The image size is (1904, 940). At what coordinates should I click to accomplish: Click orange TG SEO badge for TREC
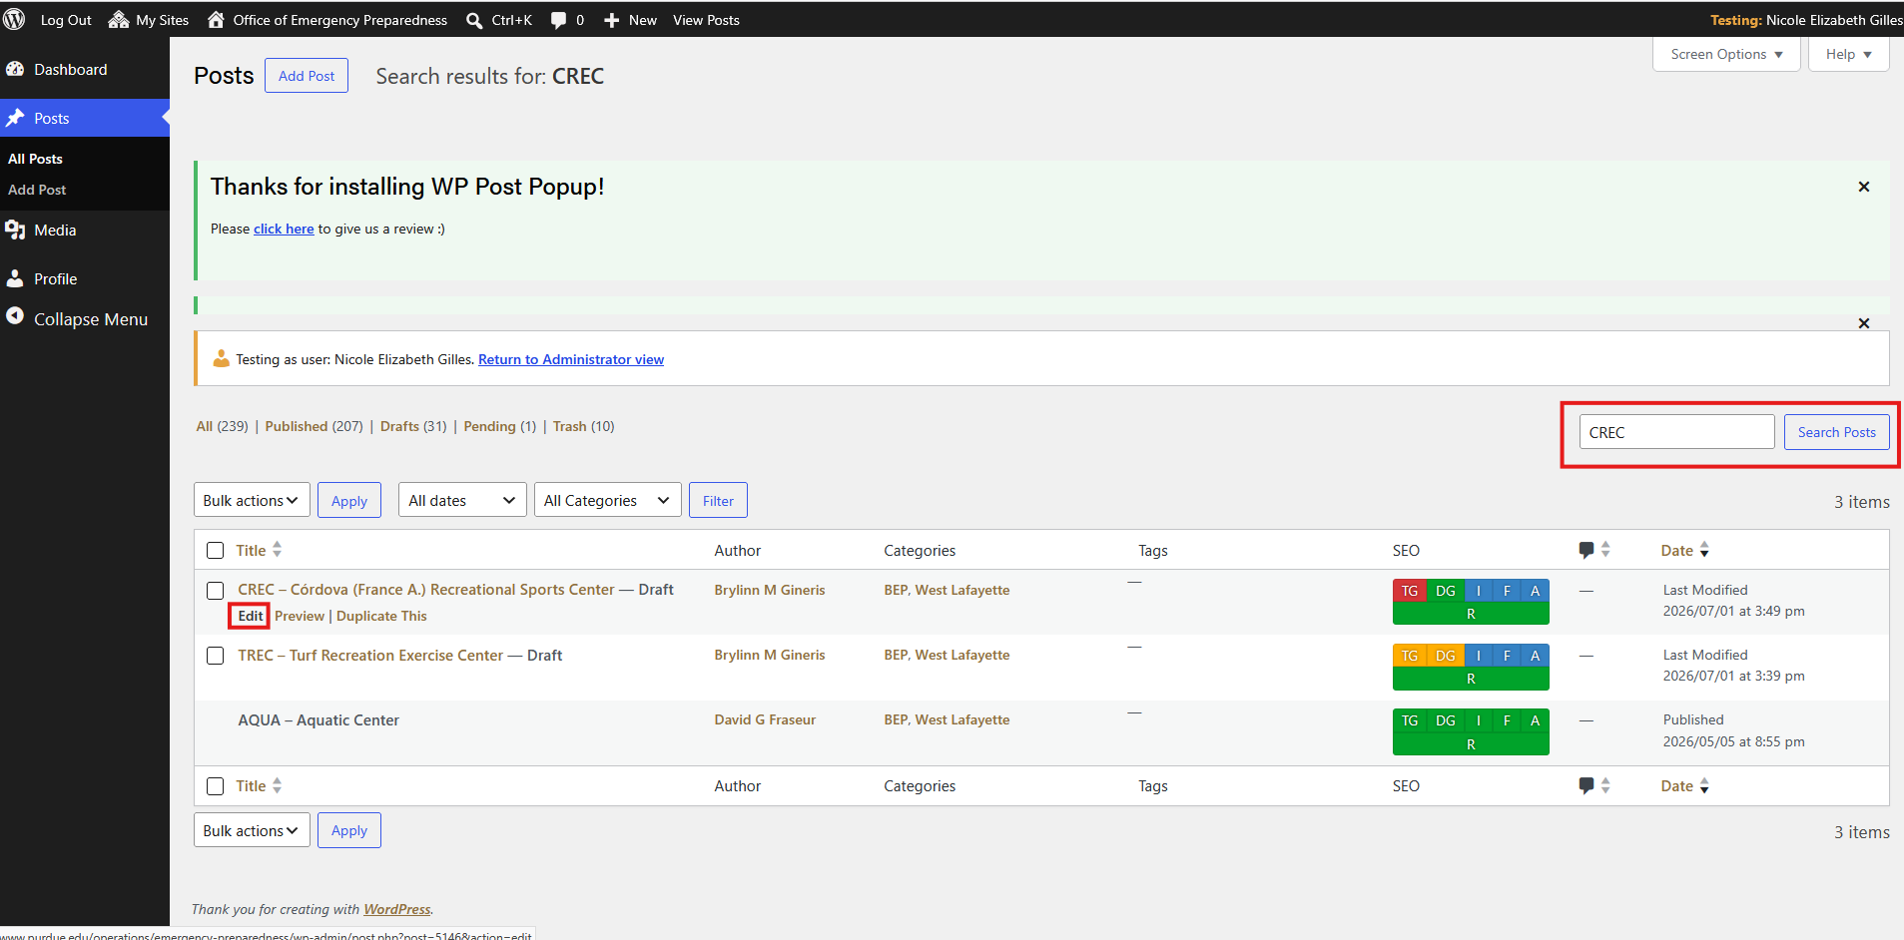(x=1410, y=656)
